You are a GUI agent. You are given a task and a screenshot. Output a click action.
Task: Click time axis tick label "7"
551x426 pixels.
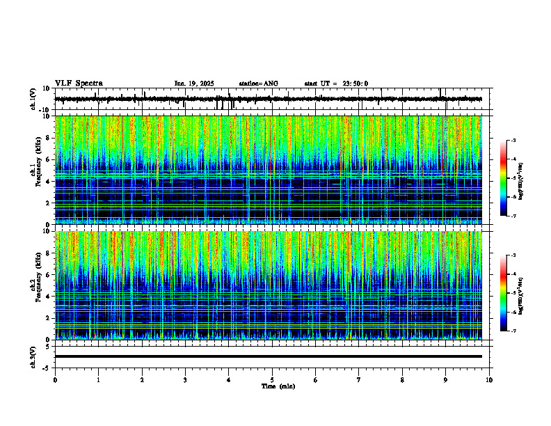click(359, 380)
